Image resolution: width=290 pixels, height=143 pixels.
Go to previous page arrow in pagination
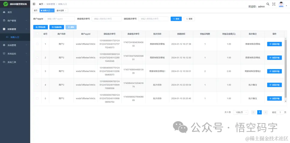(253, 112)
